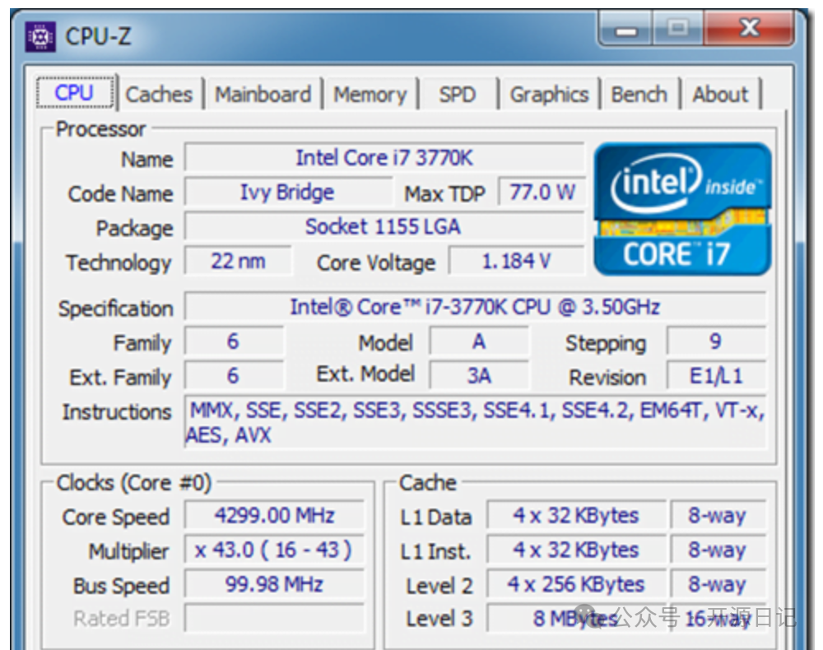Screen dimensions: 823x650
Task: Minimize the CPU-Z window
Action: [x=625, y=30]
